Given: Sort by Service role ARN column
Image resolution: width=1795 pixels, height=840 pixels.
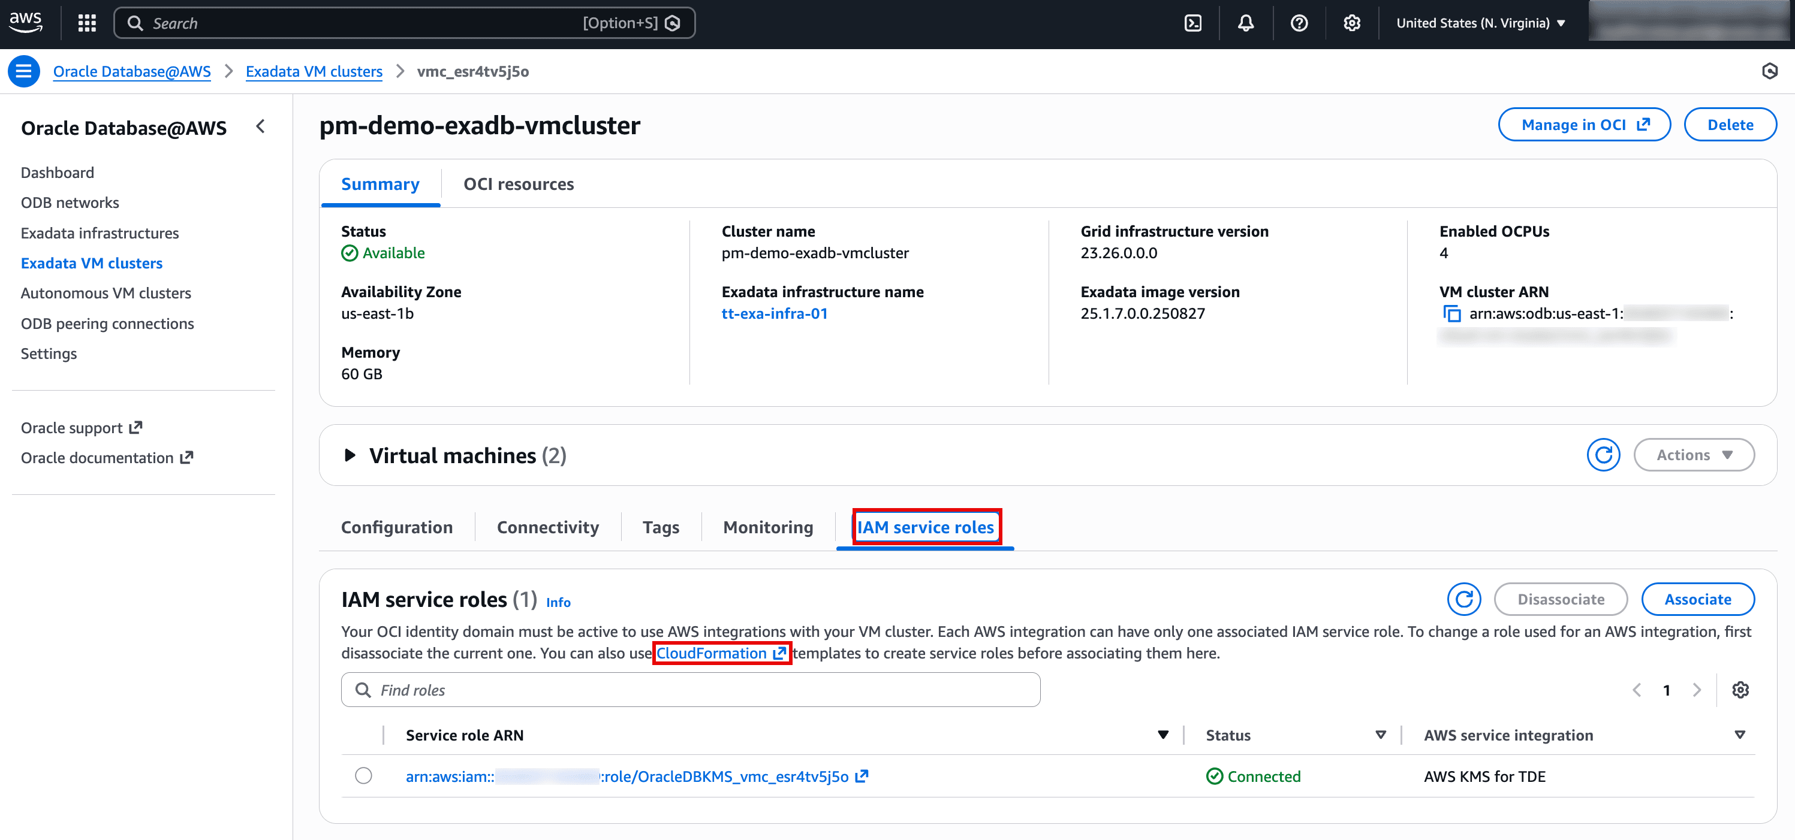Looking at the screenshot, I should tap(1162, 735).
